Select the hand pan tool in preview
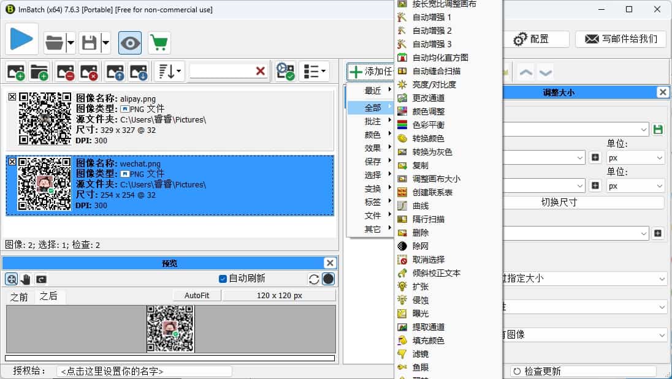 pyautogui.click(x=26, y=279)
